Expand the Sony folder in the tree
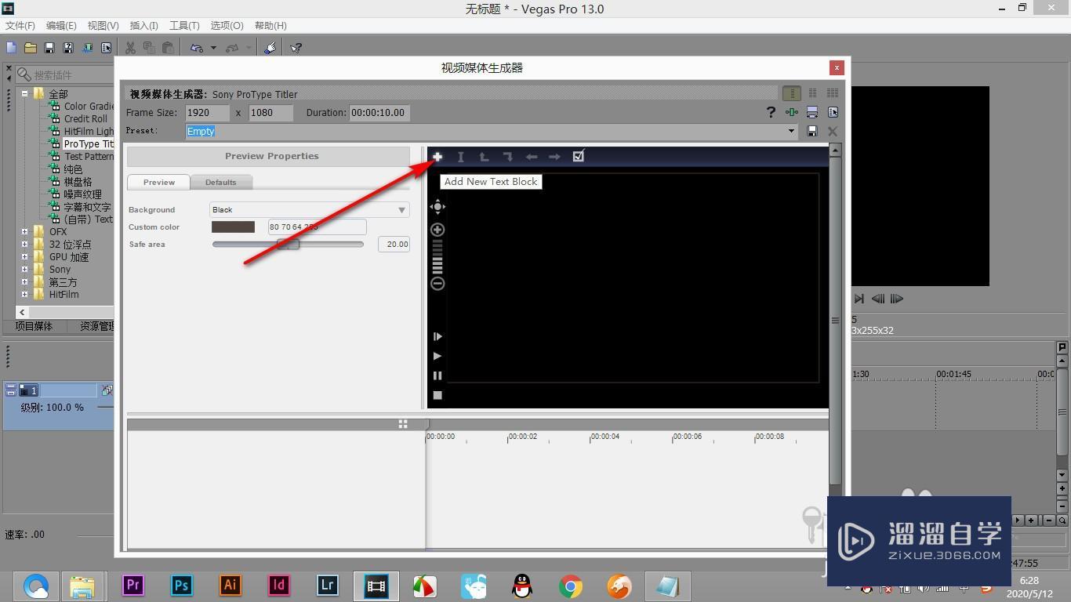 coord(24,270)
